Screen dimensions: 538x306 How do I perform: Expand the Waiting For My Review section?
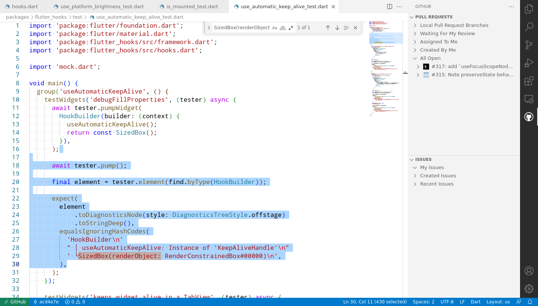coord(447,34)
